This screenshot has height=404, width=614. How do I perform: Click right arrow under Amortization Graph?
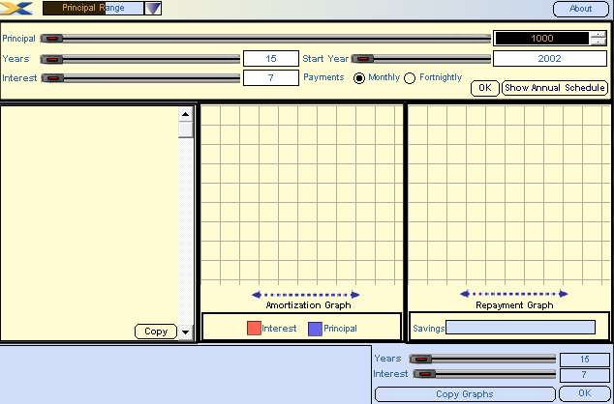coord(354,295)
